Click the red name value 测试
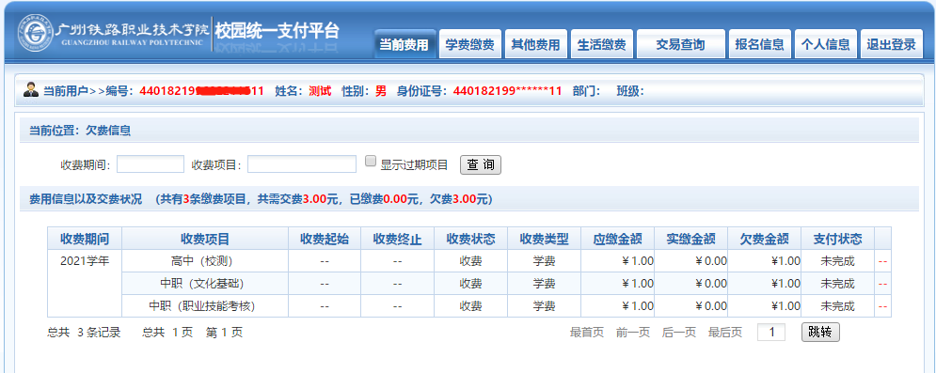 click(320, 91)
